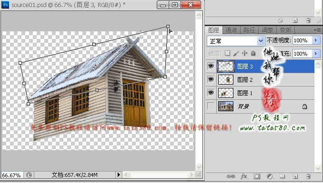This screenshot has height=183, width=323.
Task: Open the Layers panel options menu
Action: [317, 30]
